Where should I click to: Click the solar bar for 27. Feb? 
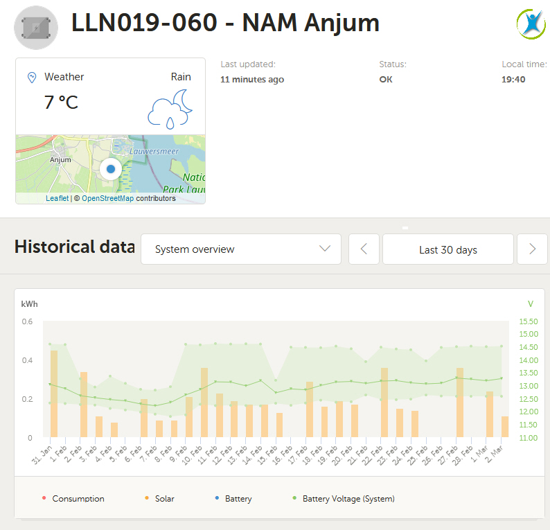click(460, 403)
